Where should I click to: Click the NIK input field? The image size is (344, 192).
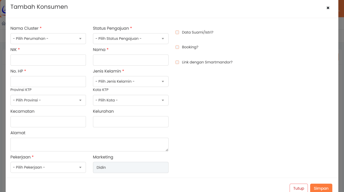[x=48, y=60]
